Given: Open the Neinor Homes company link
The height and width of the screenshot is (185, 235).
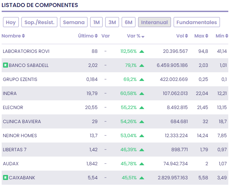Looking at the screenshot, I should [20, 135].
